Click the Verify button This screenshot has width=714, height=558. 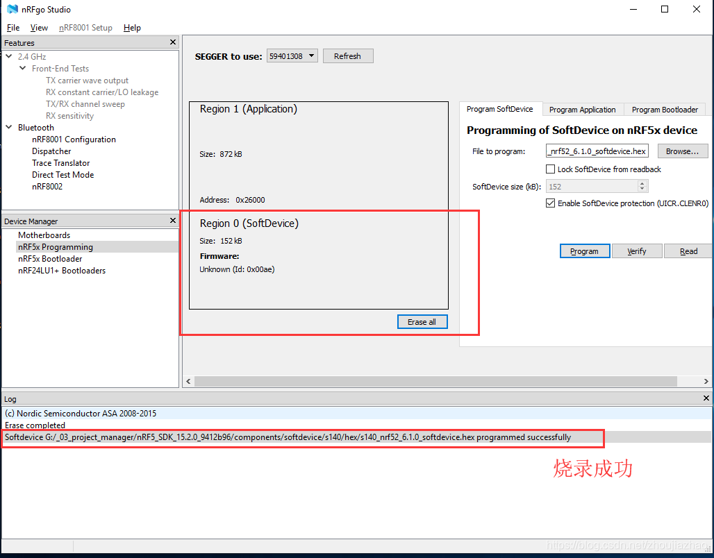pos(637,251)
